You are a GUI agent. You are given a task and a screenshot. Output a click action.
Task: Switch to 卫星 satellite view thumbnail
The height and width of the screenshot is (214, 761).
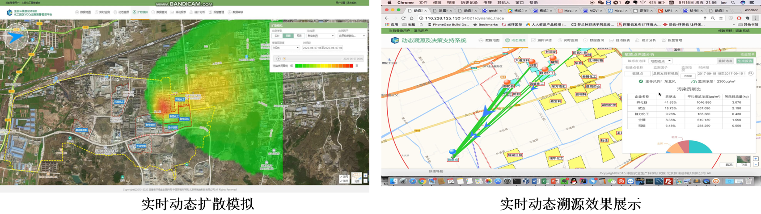point(744,161)
